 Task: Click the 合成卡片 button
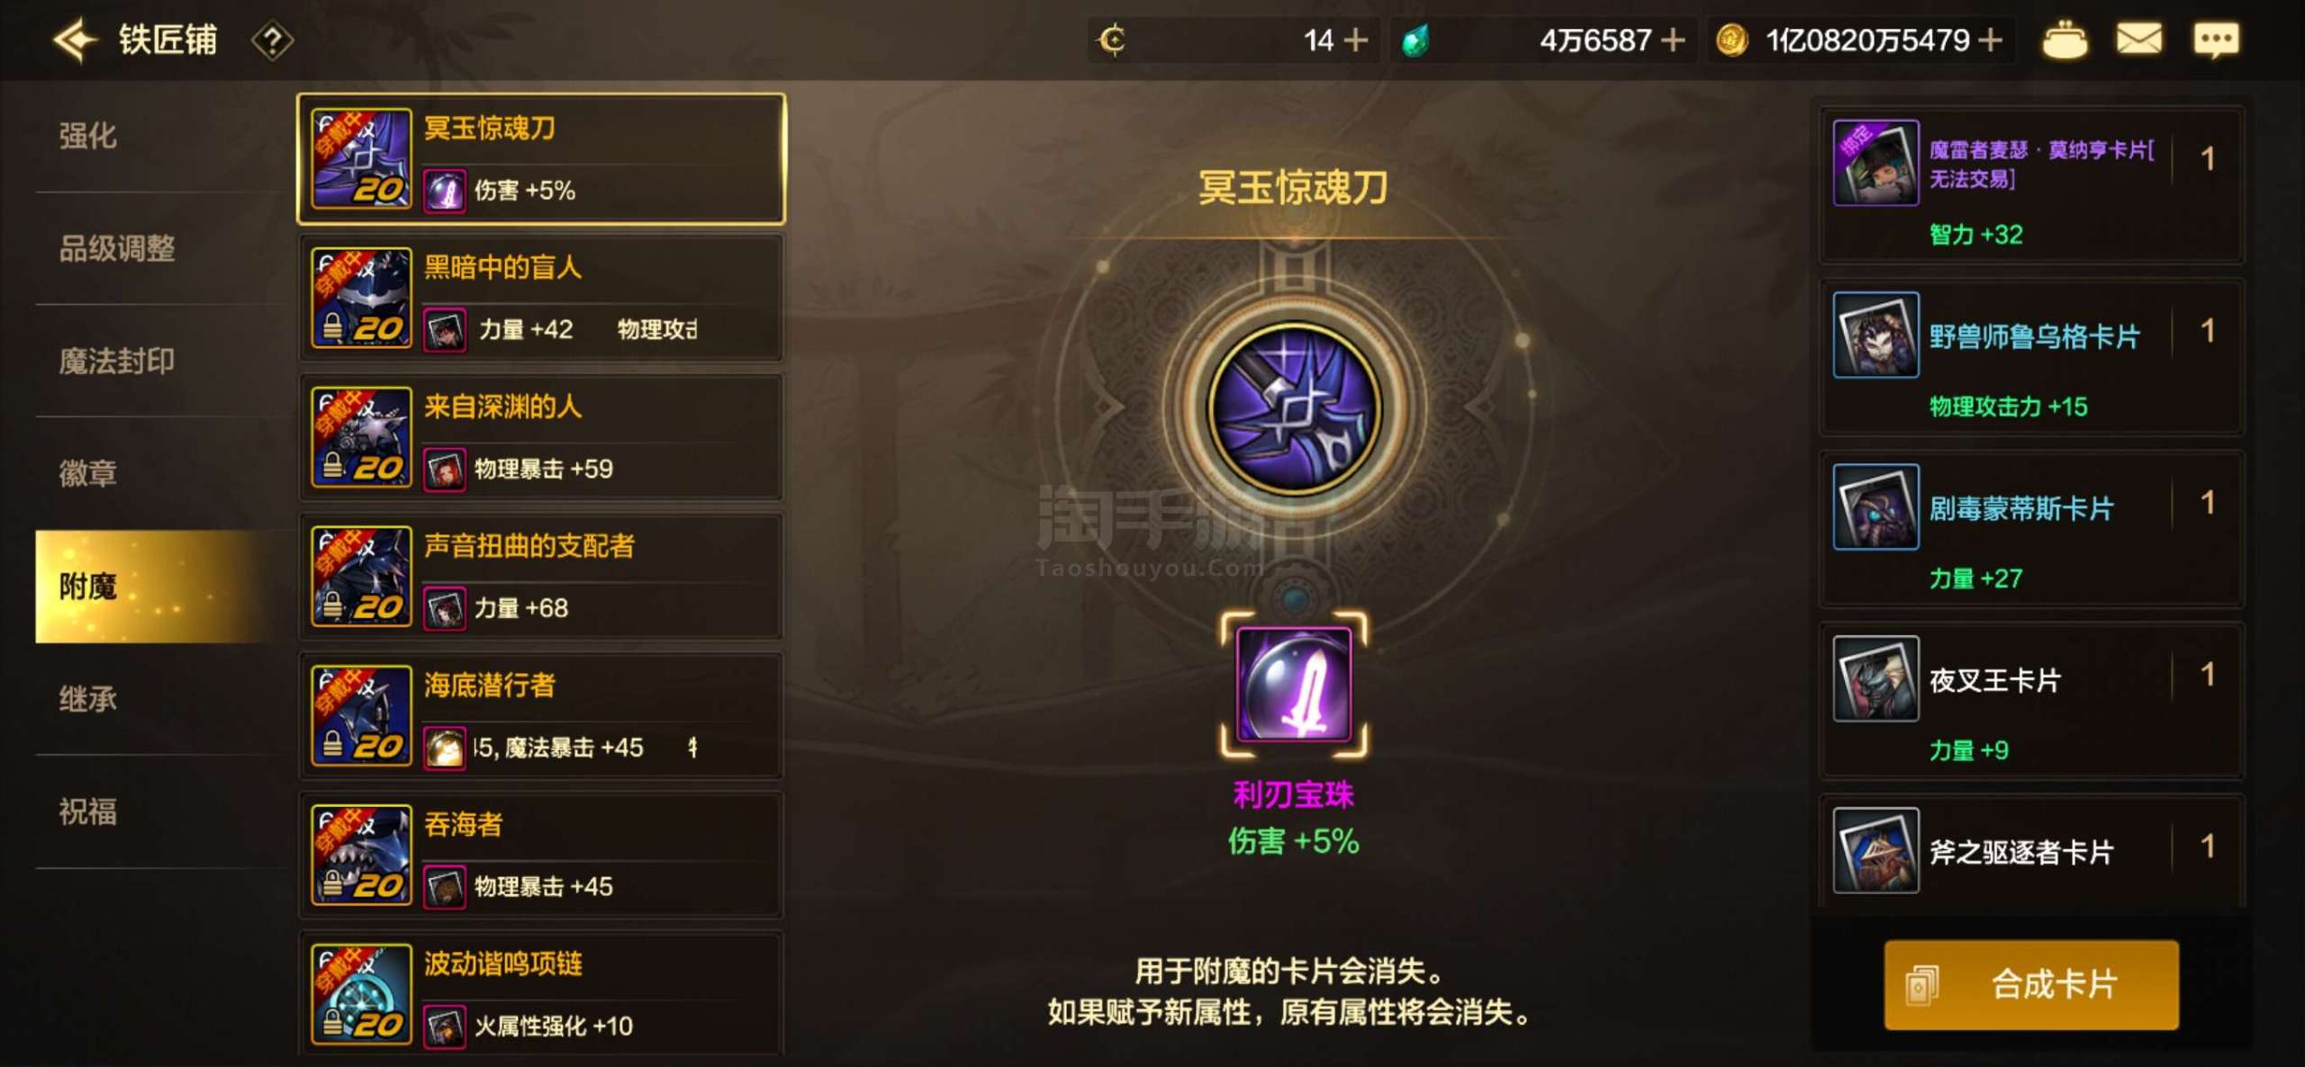[2031, 984]
